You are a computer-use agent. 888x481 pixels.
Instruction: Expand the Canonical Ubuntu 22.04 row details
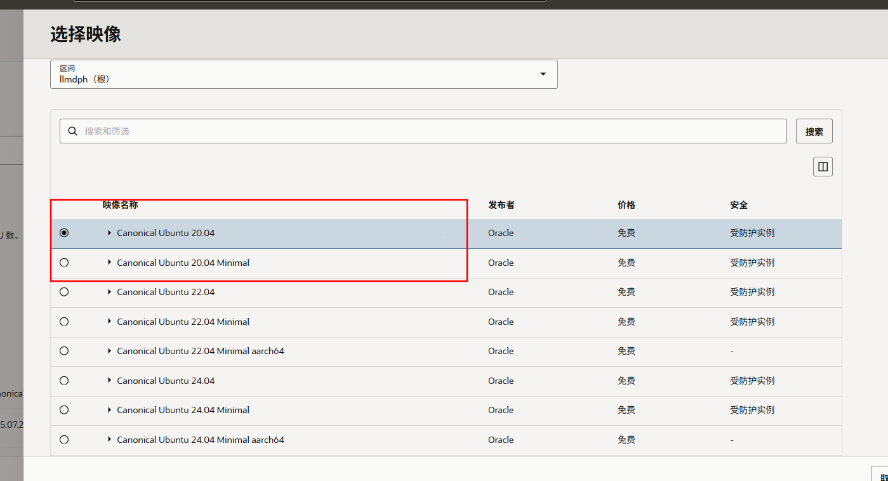pos(109,292)
